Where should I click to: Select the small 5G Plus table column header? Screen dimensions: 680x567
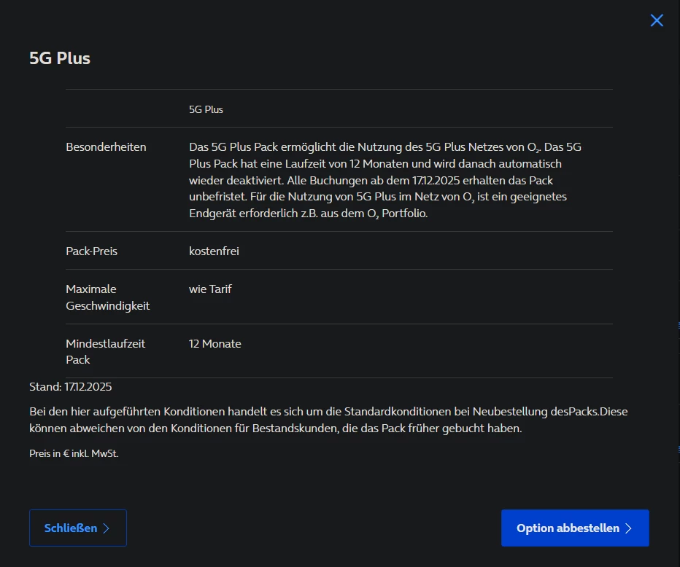point(206,109)
